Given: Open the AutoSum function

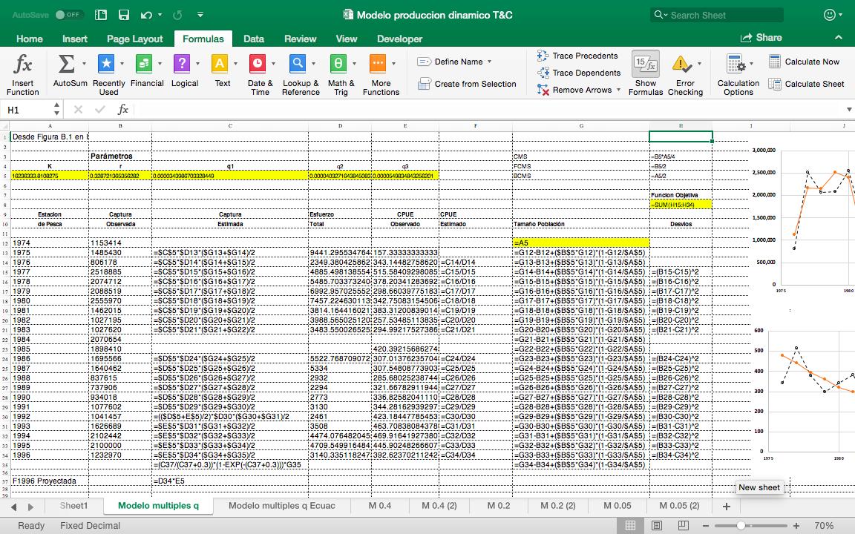Looking at the screenshot, I should [67, 65].
